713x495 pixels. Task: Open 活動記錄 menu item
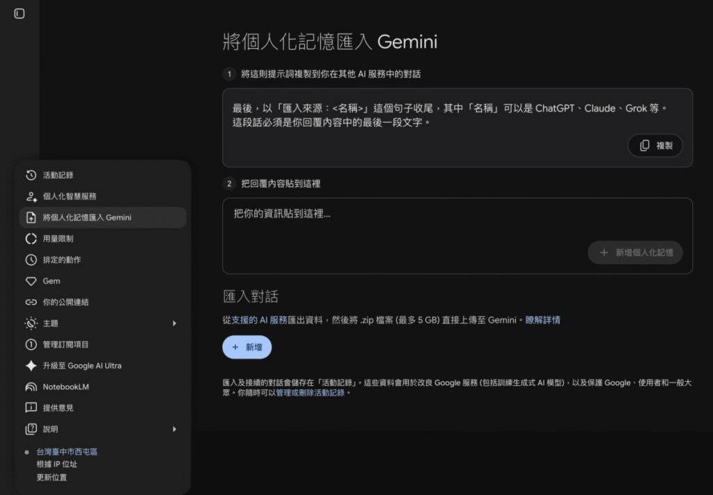pyautogui.click(x=103, y=175)
